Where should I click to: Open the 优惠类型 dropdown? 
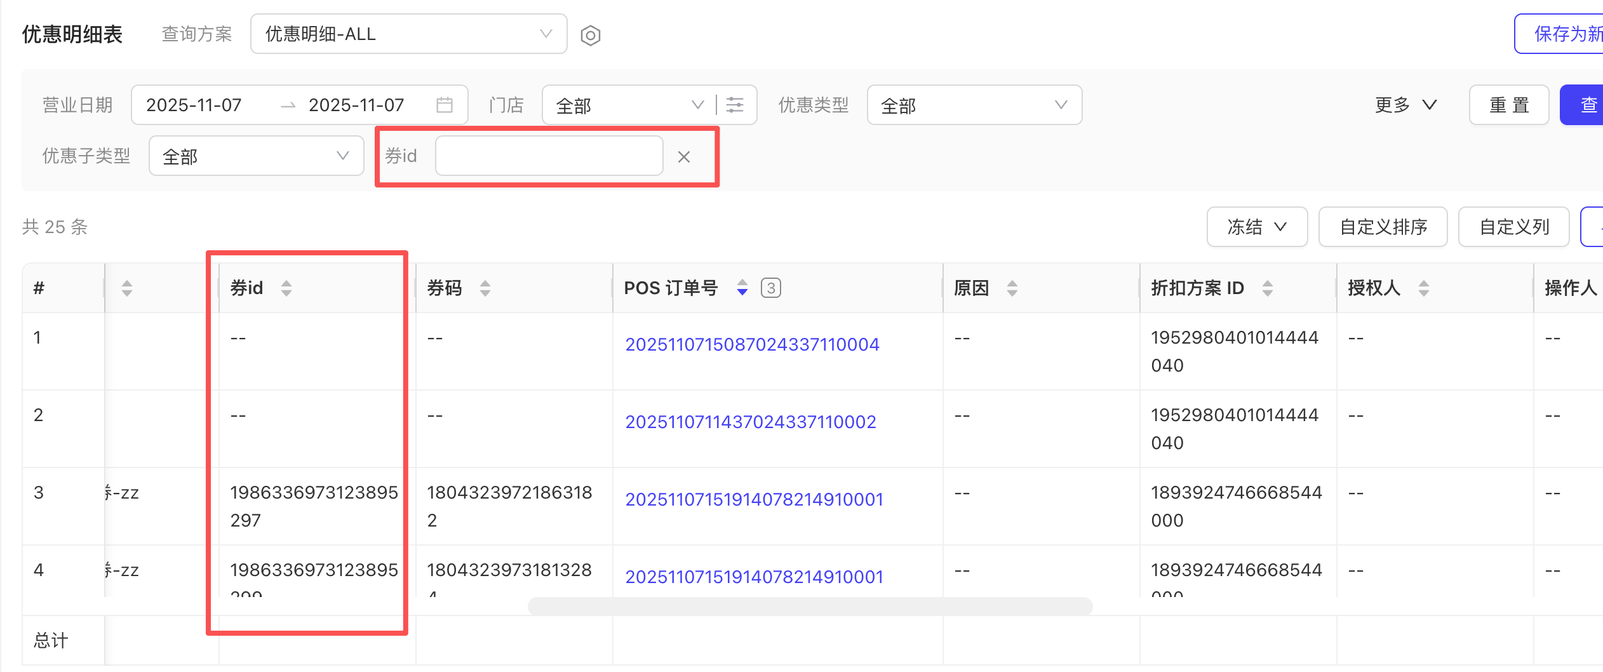point(974,105)
